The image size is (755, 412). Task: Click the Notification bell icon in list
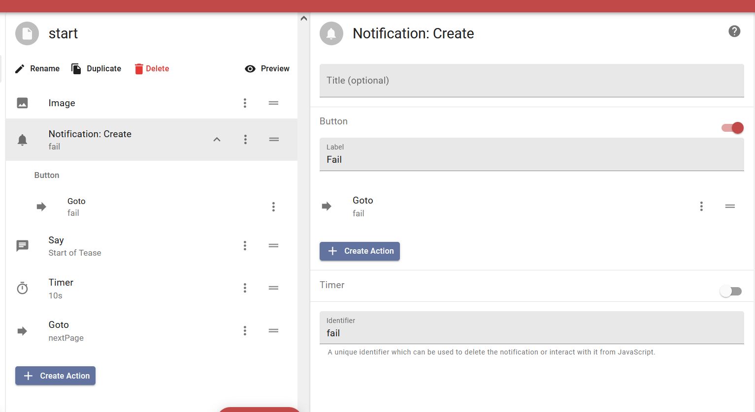(x=22, y=140)
